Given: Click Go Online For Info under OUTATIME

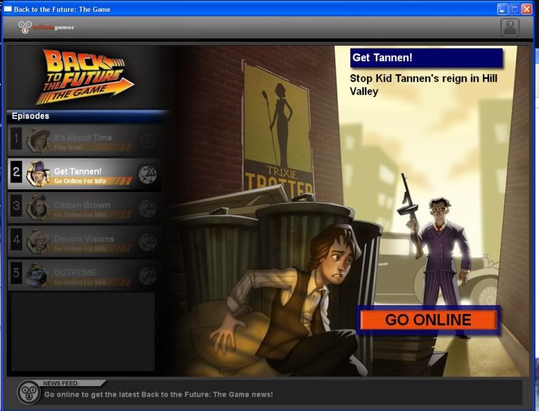Looking at the screenshot, I should tap(80, 282).
